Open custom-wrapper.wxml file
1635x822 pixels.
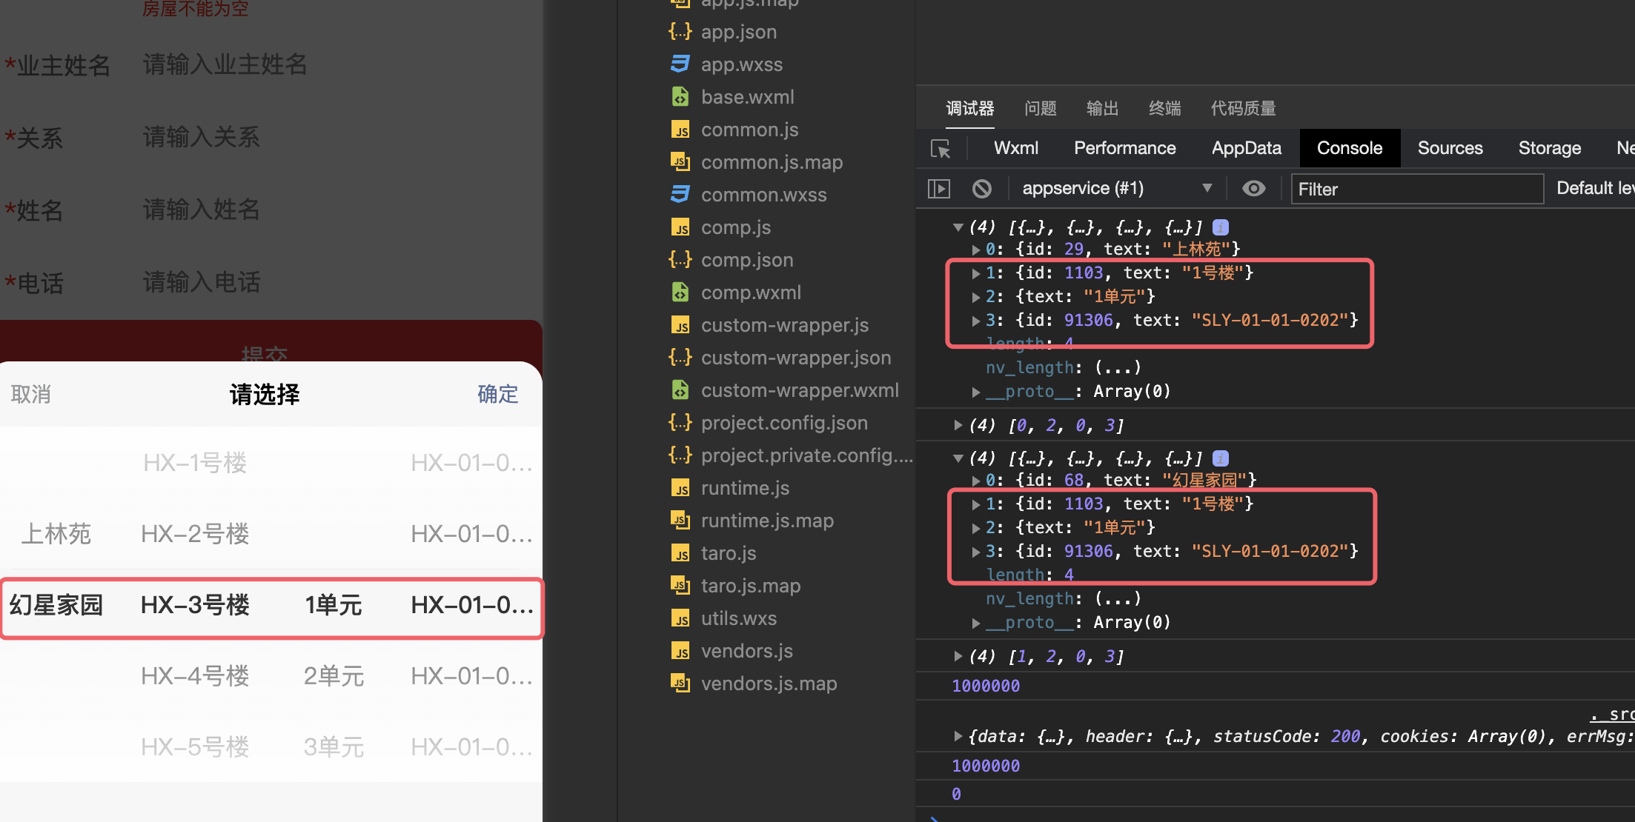(799, 390)
